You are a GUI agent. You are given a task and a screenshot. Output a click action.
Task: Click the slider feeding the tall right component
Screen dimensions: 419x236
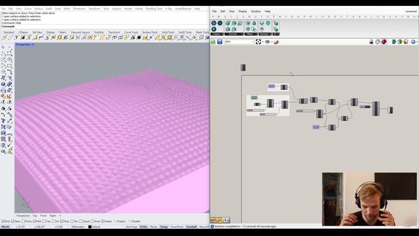click(365, 107)
